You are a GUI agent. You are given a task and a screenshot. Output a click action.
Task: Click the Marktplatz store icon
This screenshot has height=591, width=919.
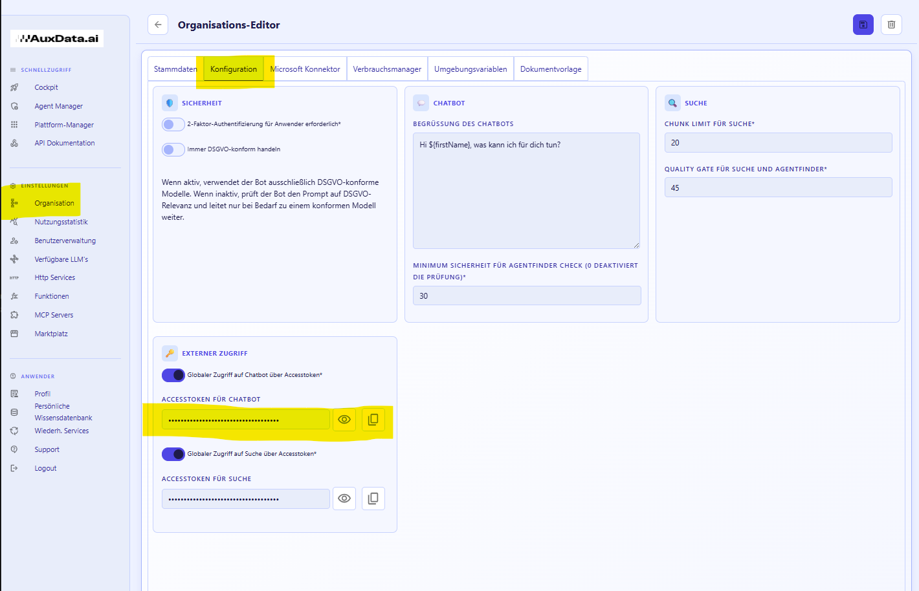tap(14, 334)
